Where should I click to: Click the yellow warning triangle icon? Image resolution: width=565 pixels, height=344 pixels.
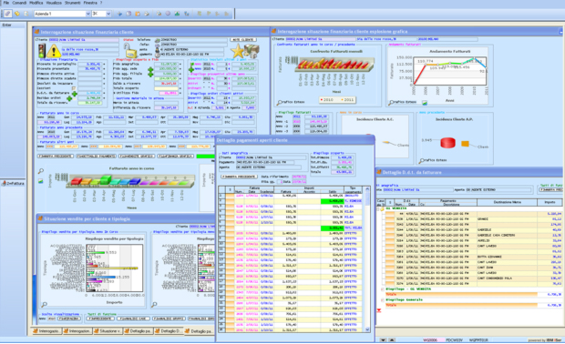point(54,51)
